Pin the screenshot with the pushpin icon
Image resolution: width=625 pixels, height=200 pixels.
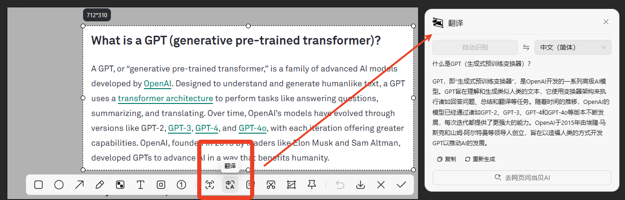pyautogui.click(x=312, y=185)
